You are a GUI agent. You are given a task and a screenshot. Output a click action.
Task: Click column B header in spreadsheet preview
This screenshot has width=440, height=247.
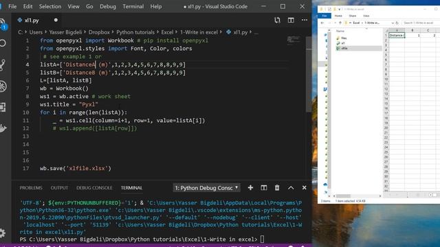click(412, 30)
